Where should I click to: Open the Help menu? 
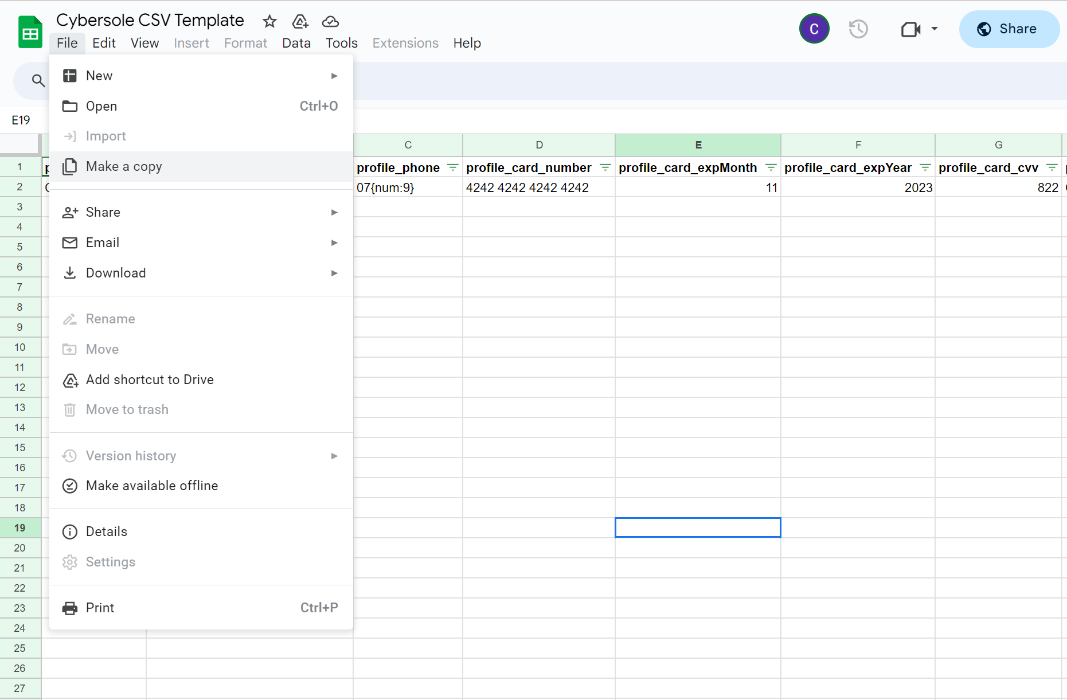click(467, 43)
